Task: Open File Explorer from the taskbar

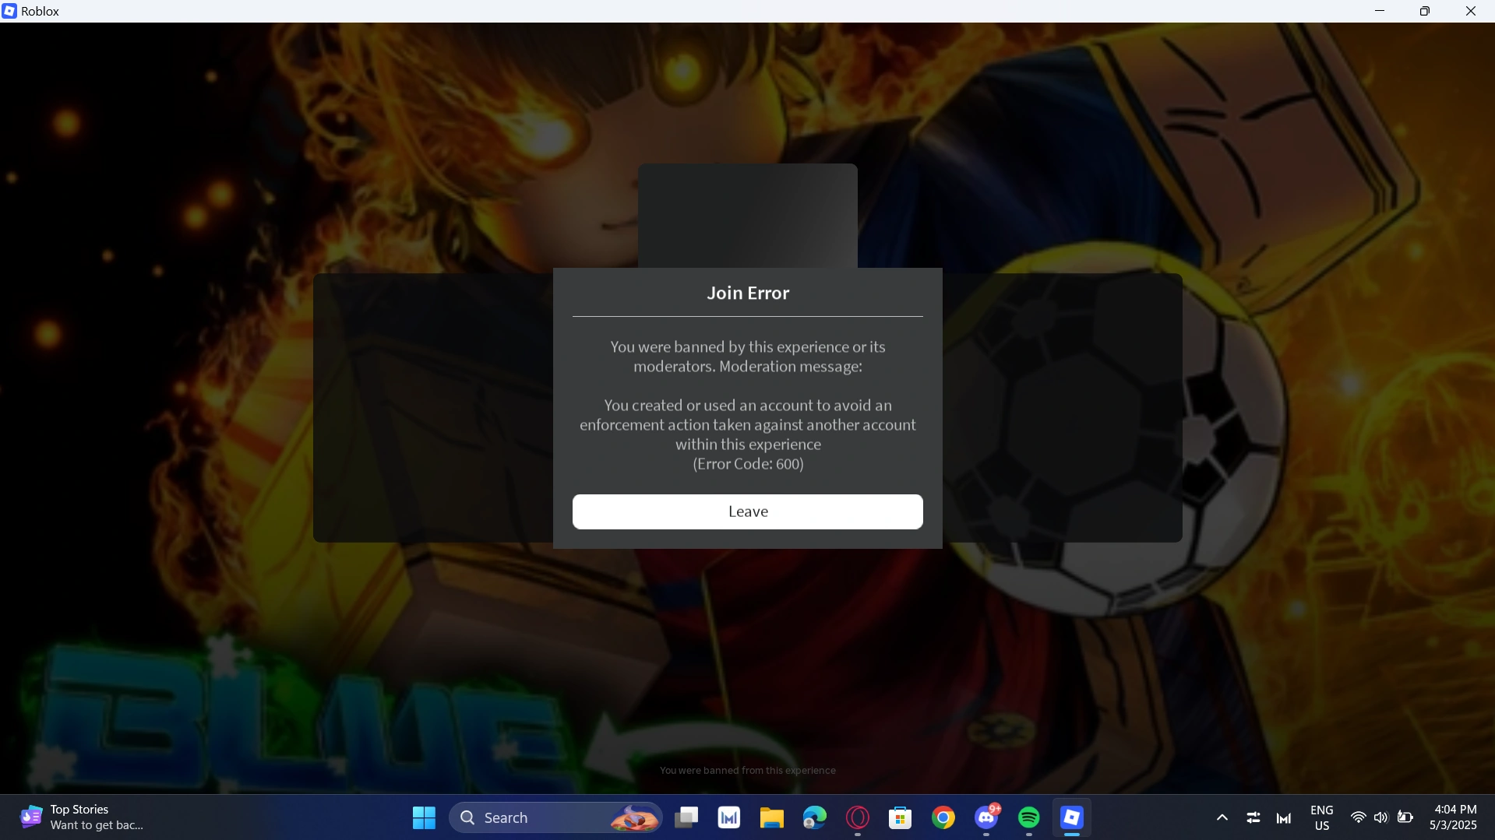Action: point(770,817)
